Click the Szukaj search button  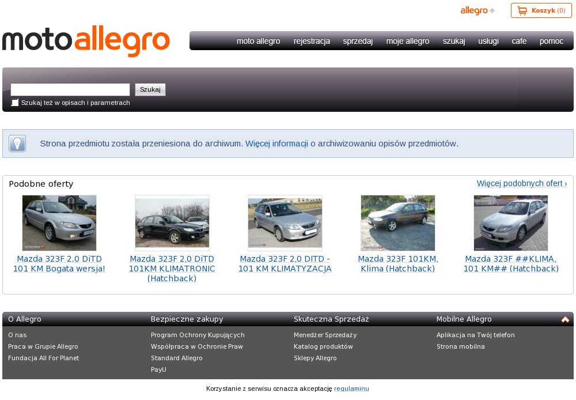[150, 90]
